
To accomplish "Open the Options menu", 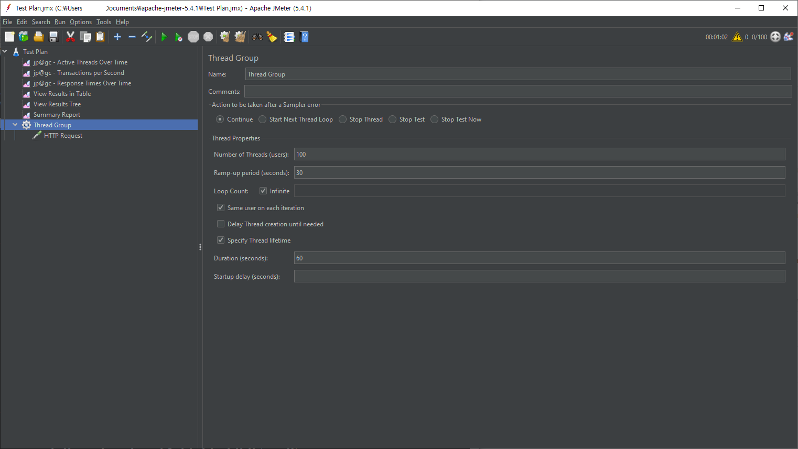I will click(x=81, y=22).
